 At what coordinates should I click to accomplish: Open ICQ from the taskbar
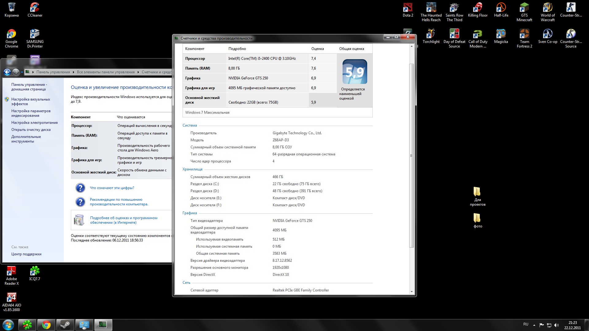point(27,325)
